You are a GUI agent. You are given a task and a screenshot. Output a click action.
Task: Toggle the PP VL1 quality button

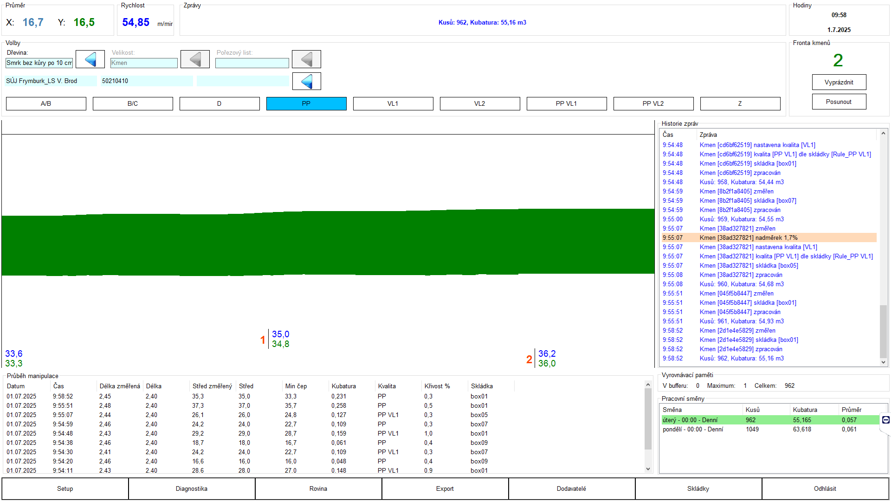click(x=567, y=103)
